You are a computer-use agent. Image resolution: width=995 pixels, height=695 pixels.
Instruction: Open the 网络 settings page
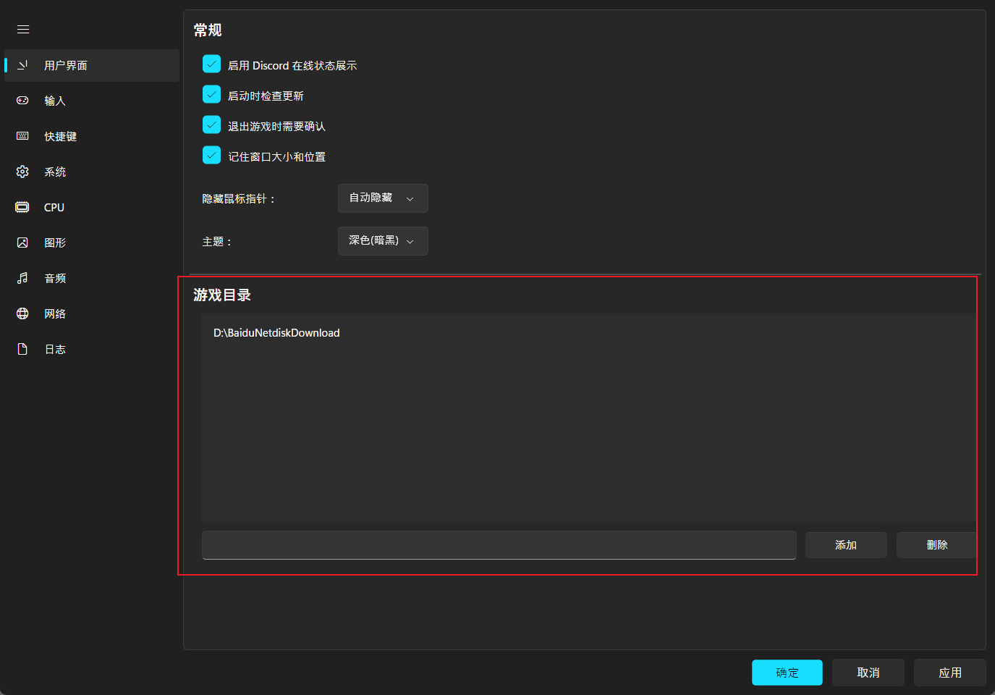pos(92,313)
